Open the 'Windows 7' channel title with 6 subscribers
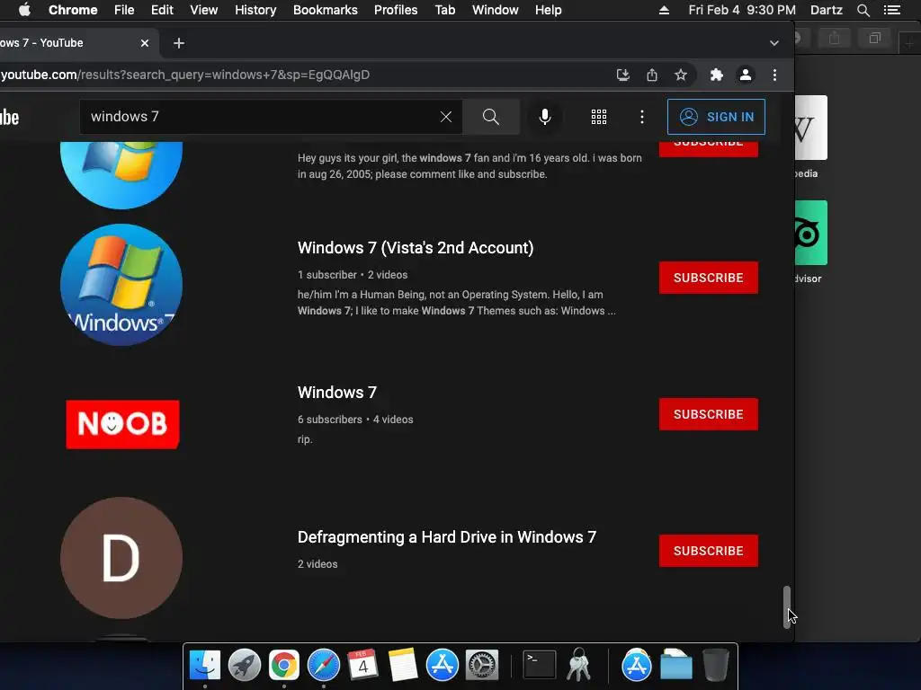The width and height of the screenshot is (921, 690). coord(336,393)
